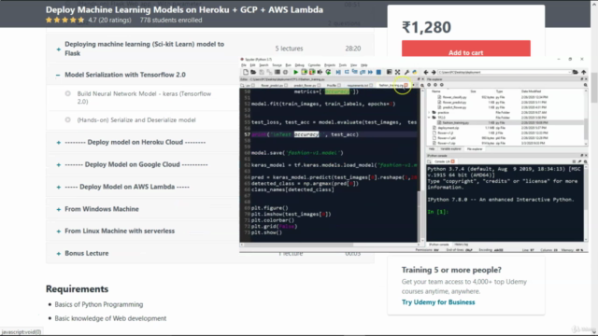Open the Run menu in Spyder
Screen dimensions: 598x336
pos(288,65)
